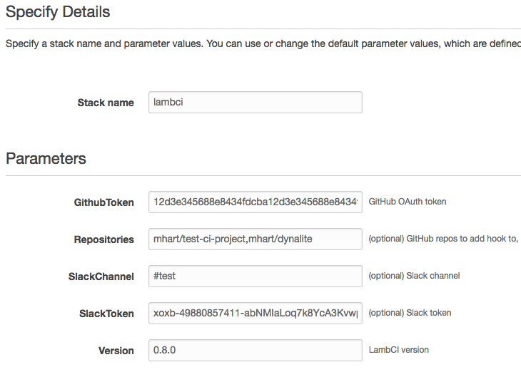
Task: Click the Stack name label
Action: point(106,103)
